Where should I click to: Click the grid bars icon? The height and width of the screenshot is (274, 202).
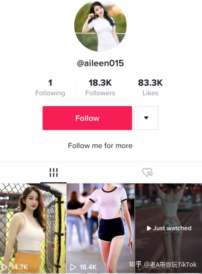(53, 173)
